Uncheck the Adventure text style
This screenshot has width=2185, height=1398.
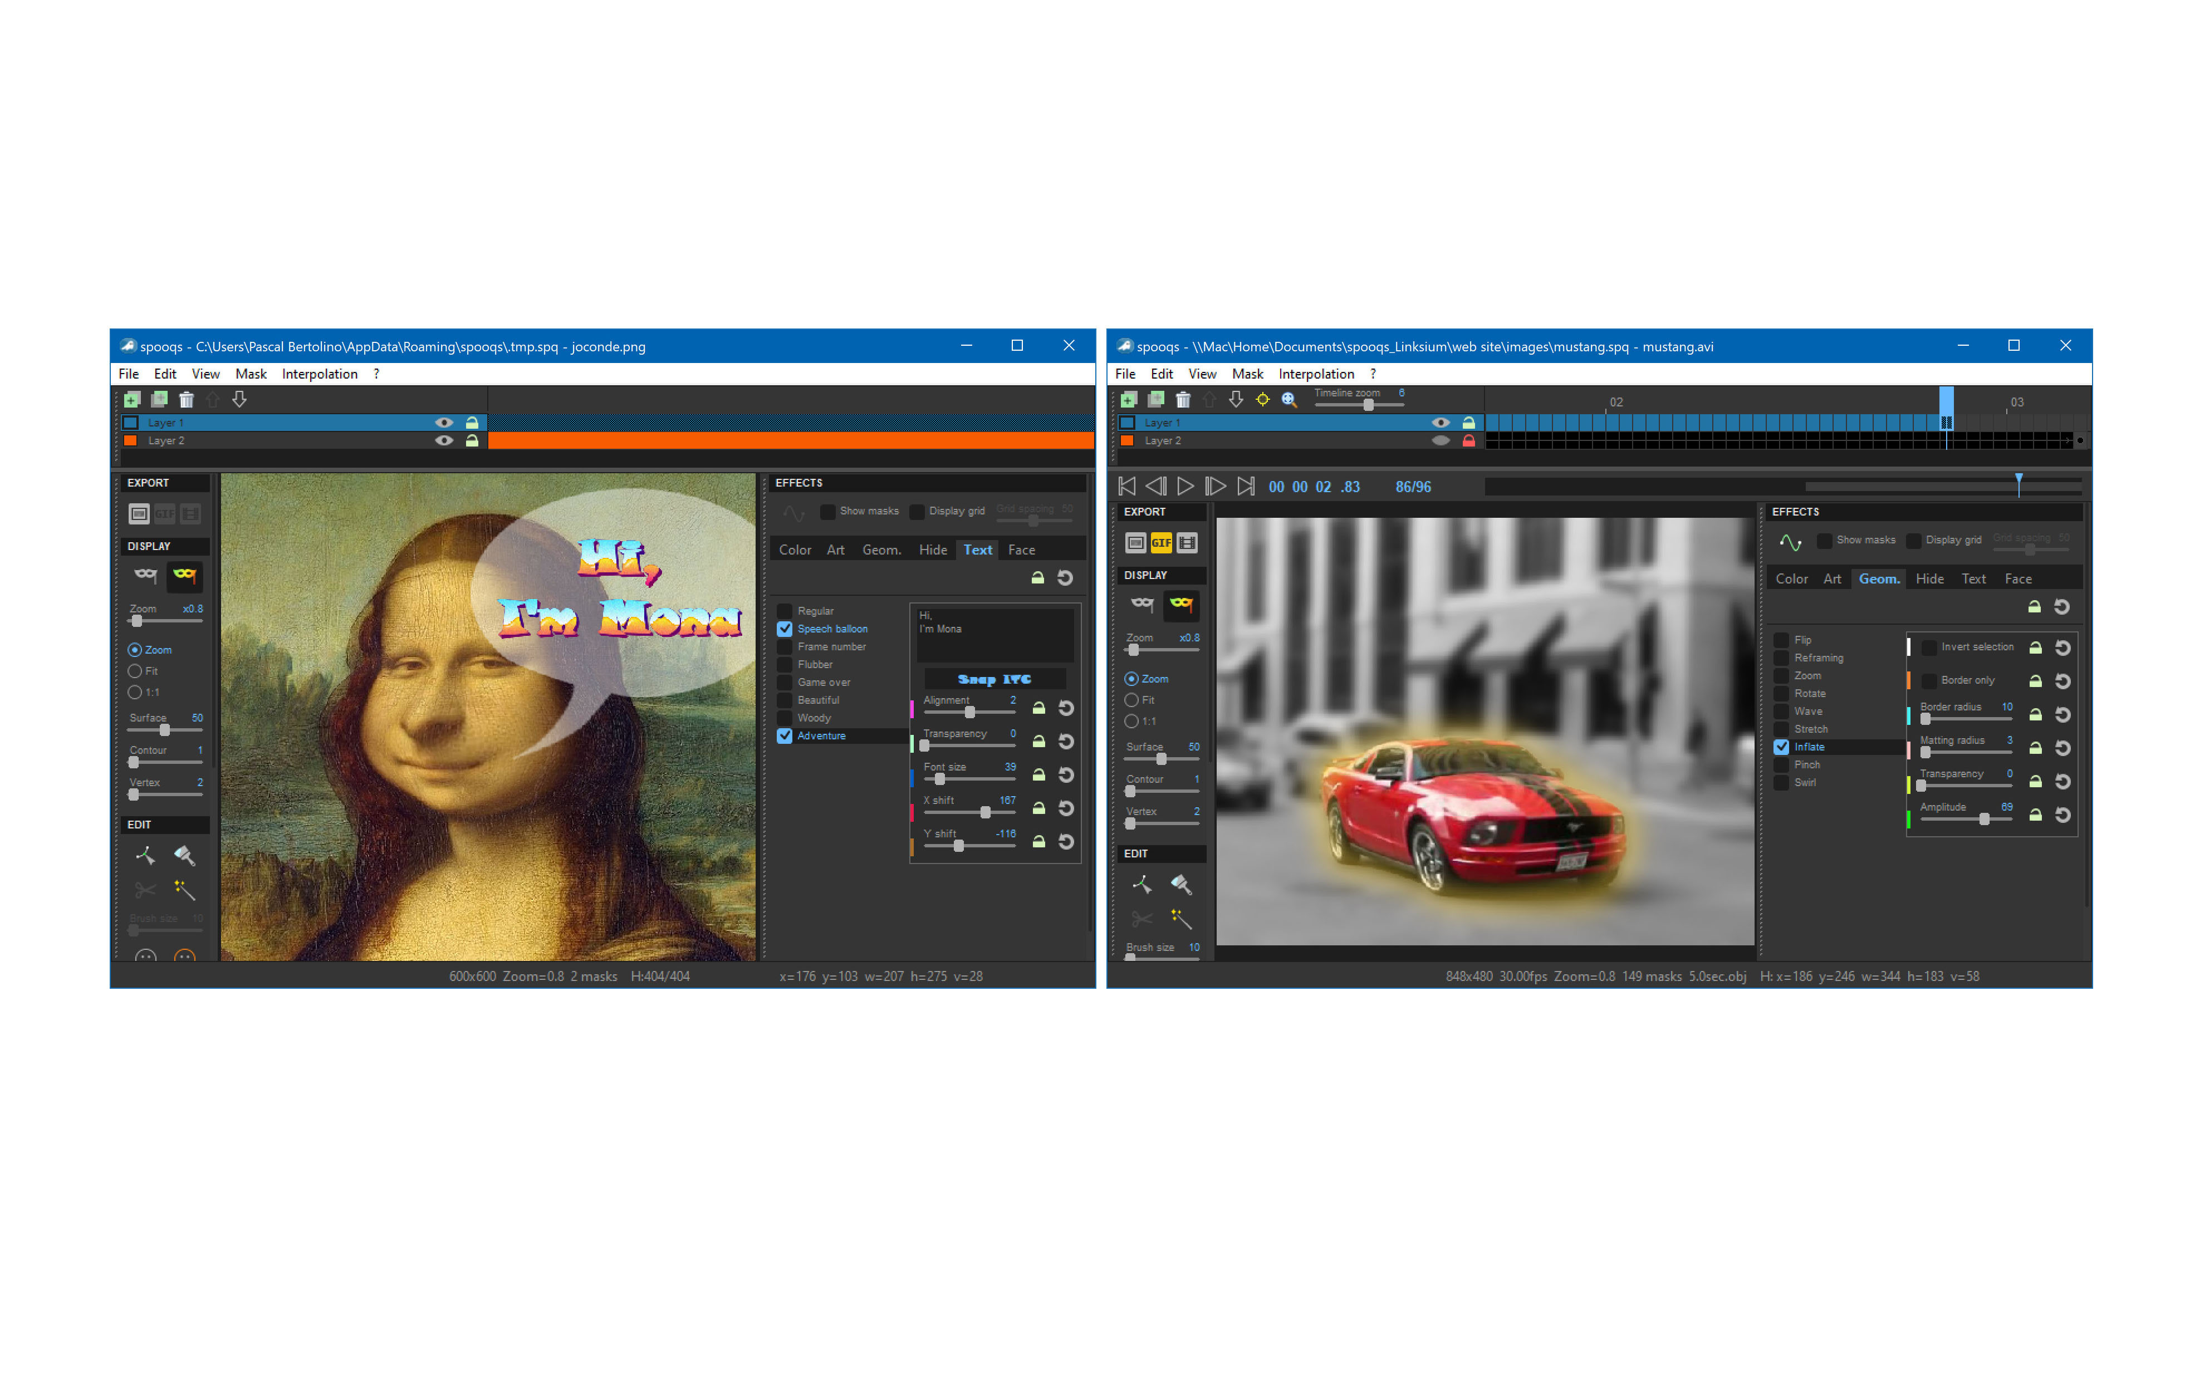pos(785,735)
